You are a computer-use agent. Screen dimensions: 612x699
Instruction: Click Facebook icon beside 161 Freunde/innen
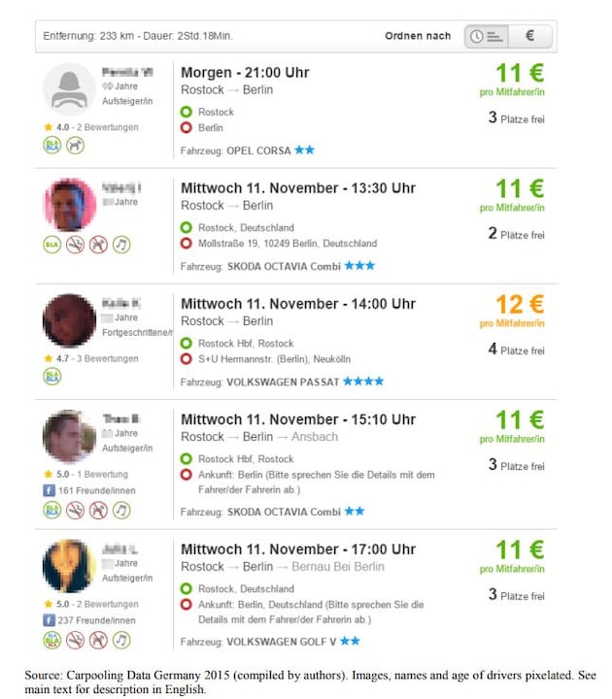(49, 490)
